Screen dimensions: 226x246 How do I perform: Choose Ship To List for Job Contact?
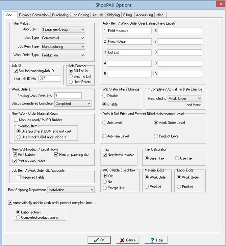pyautogui.click(x=71, y=76)
